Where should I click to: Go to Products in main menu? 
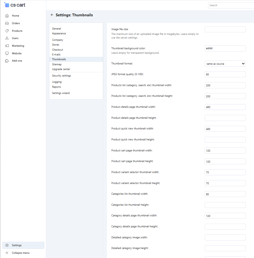coord(17,31)
